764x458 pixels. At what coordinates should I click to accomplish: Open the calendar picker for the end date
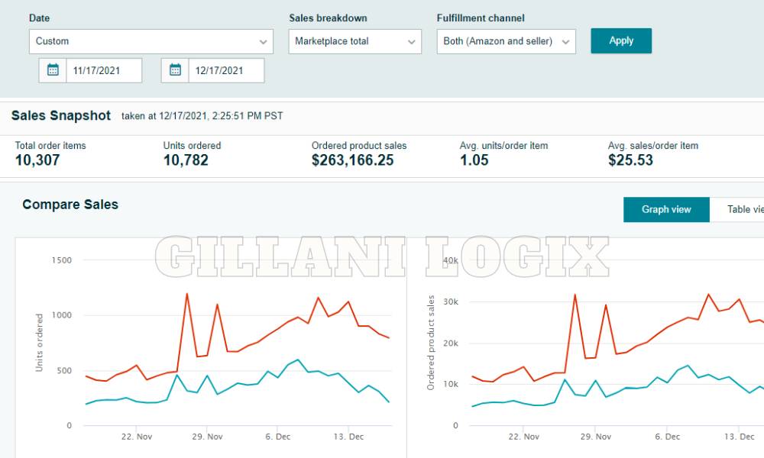(x=174, y=69)
